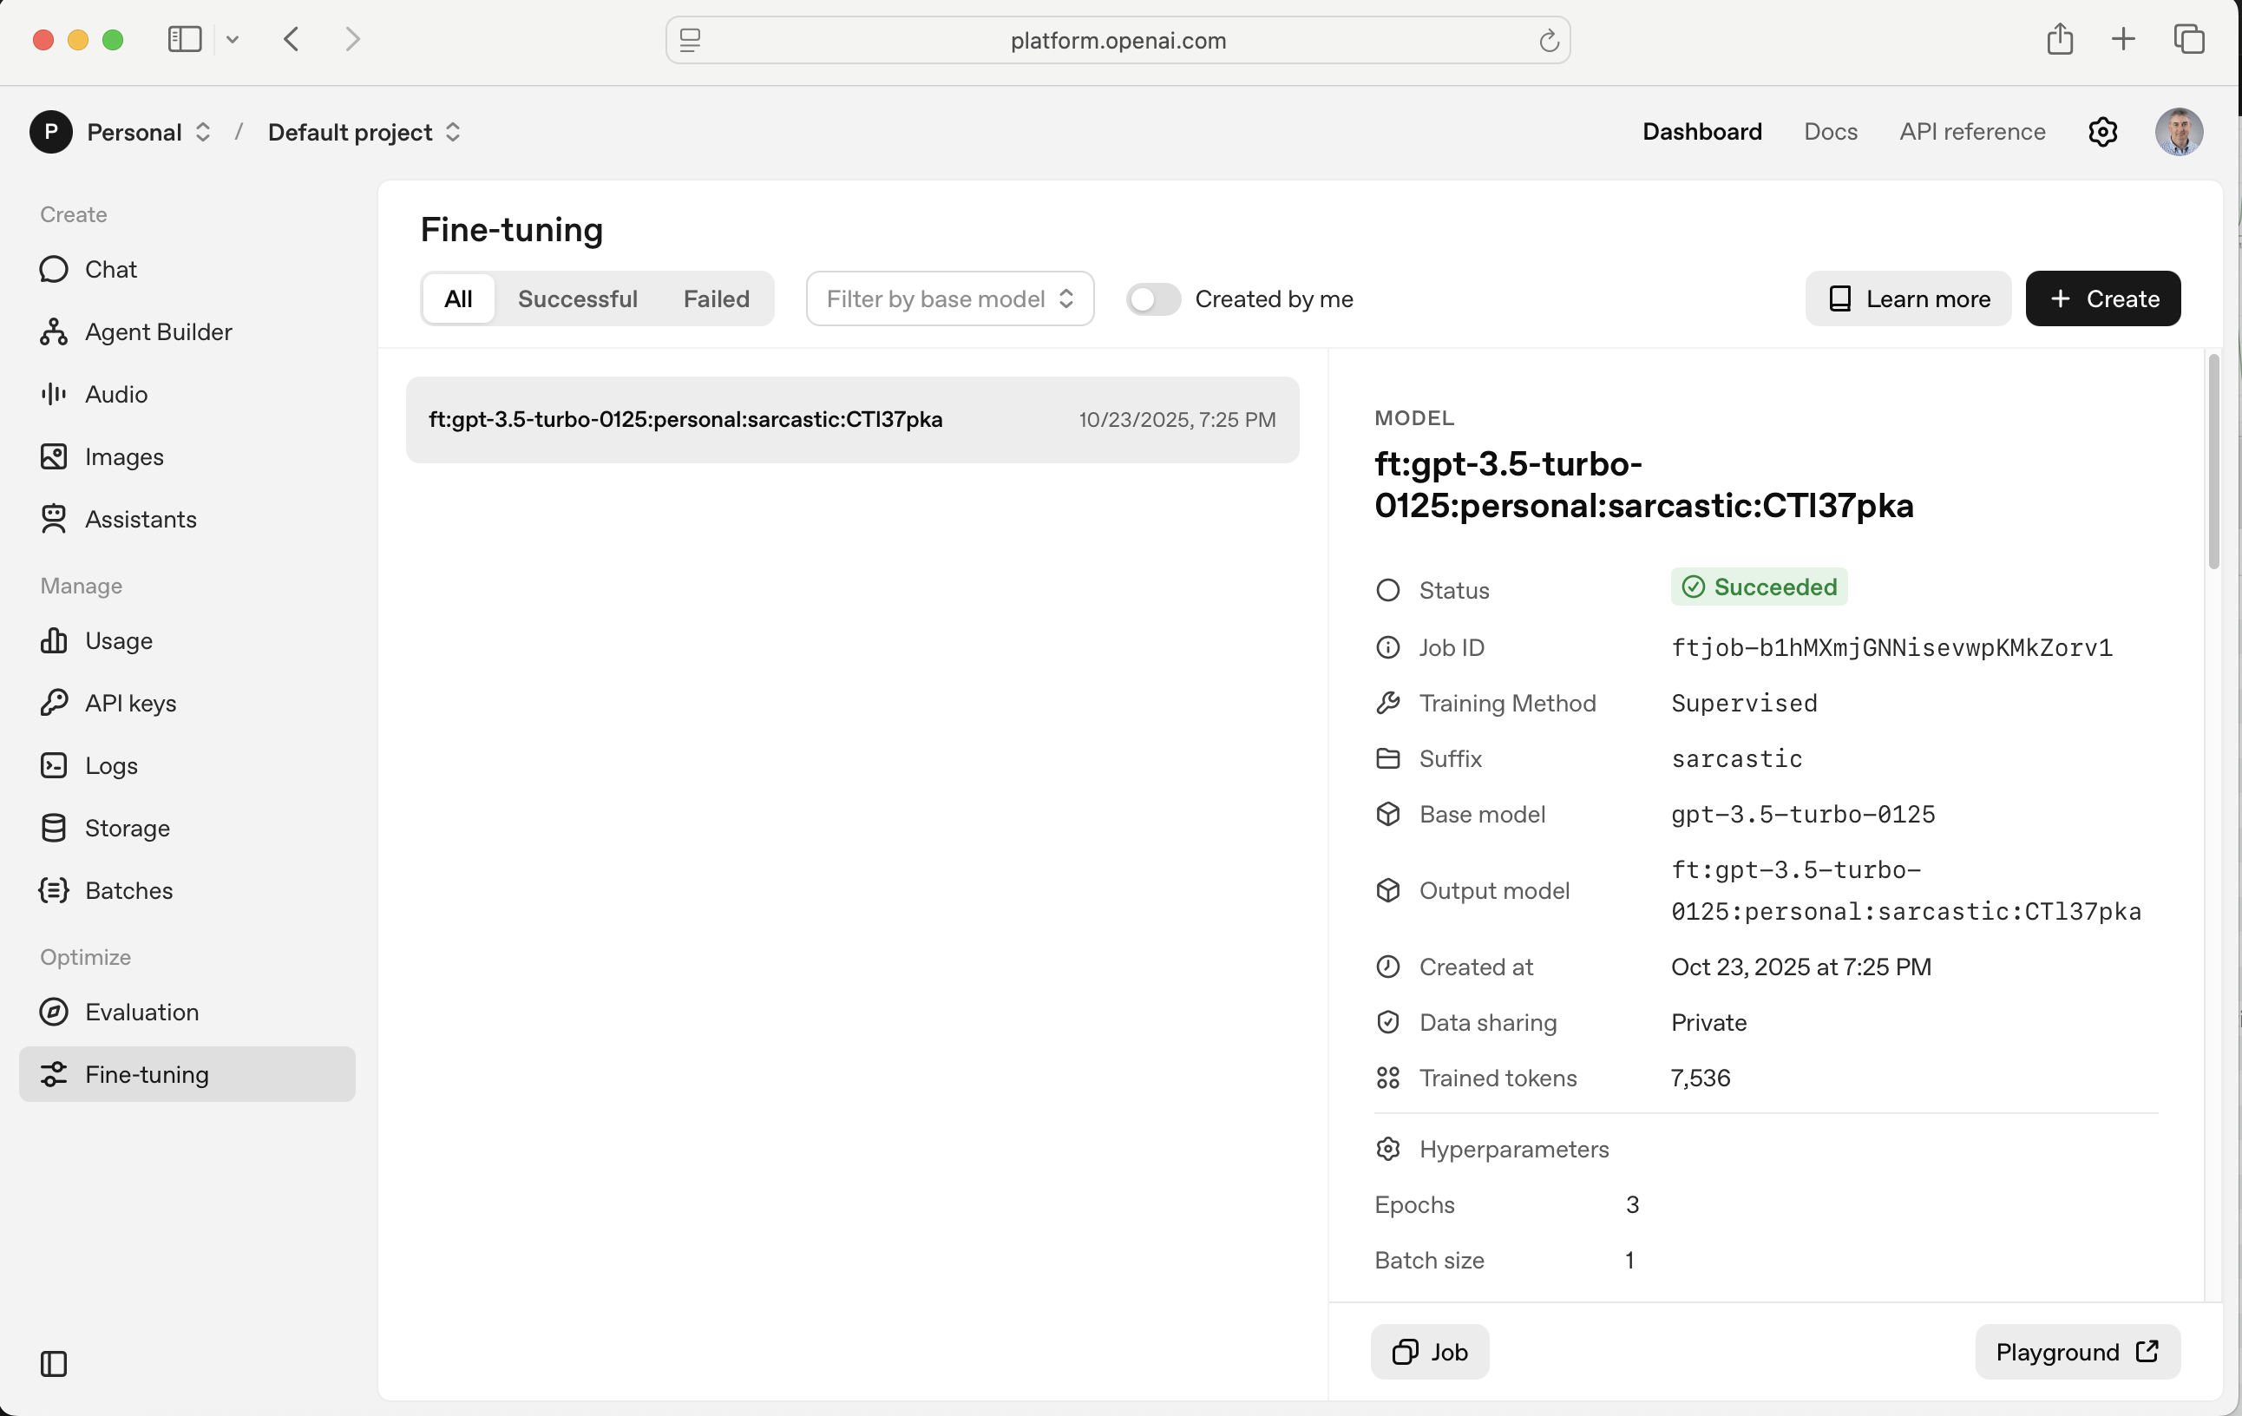Expand the Personal organization switcher

pyautogui.click(x=147, y=132)
